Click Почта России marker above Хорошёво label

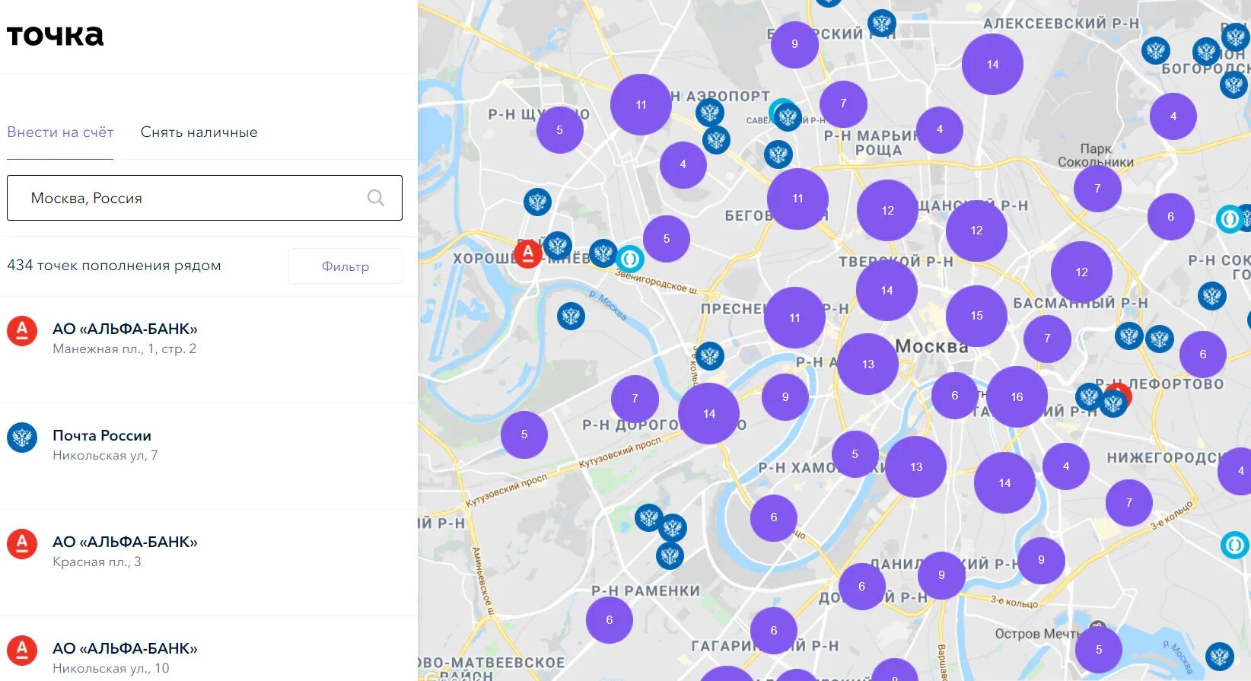(x=537, y=202)
